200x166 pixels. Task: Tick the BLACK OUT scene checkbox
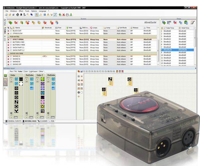tap(11, 31)
